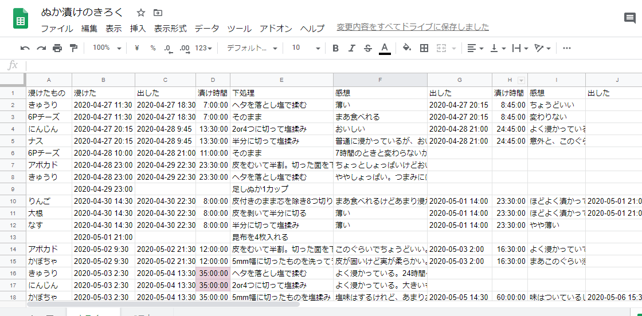Open the 123 number format dropdown
Screen dimensions: 642x316
(x=203, y=48)
